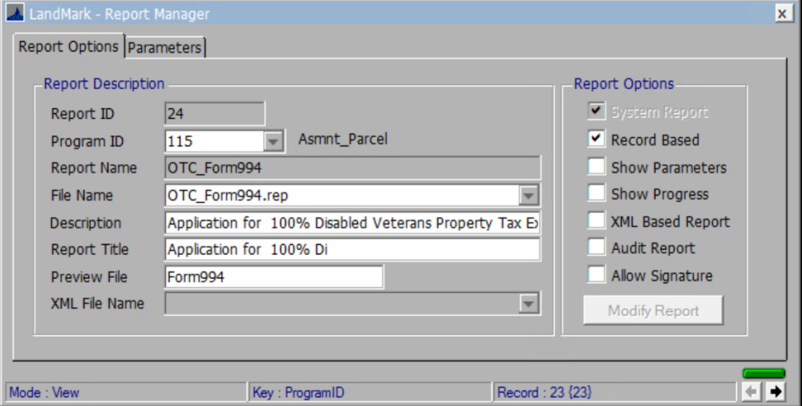
Task: Enable the Allow Signature checkbox
Action: point(597,275)
